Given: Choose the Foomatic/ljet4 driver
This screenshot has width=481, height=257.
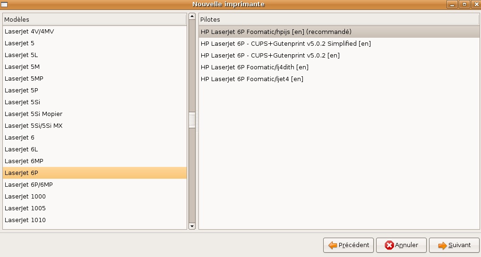Looking at the screenshot, I should pos(252,79).
